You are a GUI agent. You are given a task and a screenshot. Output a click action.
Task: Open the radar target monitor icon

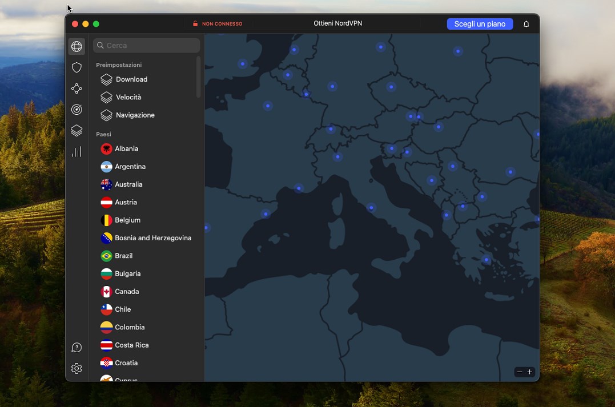tap(77, 110)
